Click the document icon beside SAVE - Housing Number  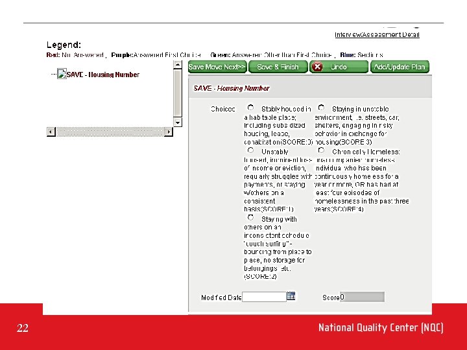click(x=62, y=74)
